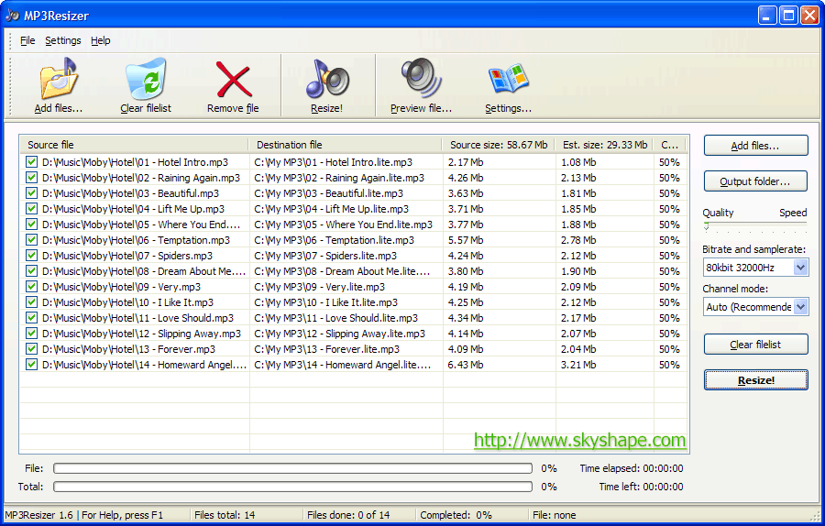Click status bar Completed: 0% entry
Screen dimensions: 825x526
456,515
